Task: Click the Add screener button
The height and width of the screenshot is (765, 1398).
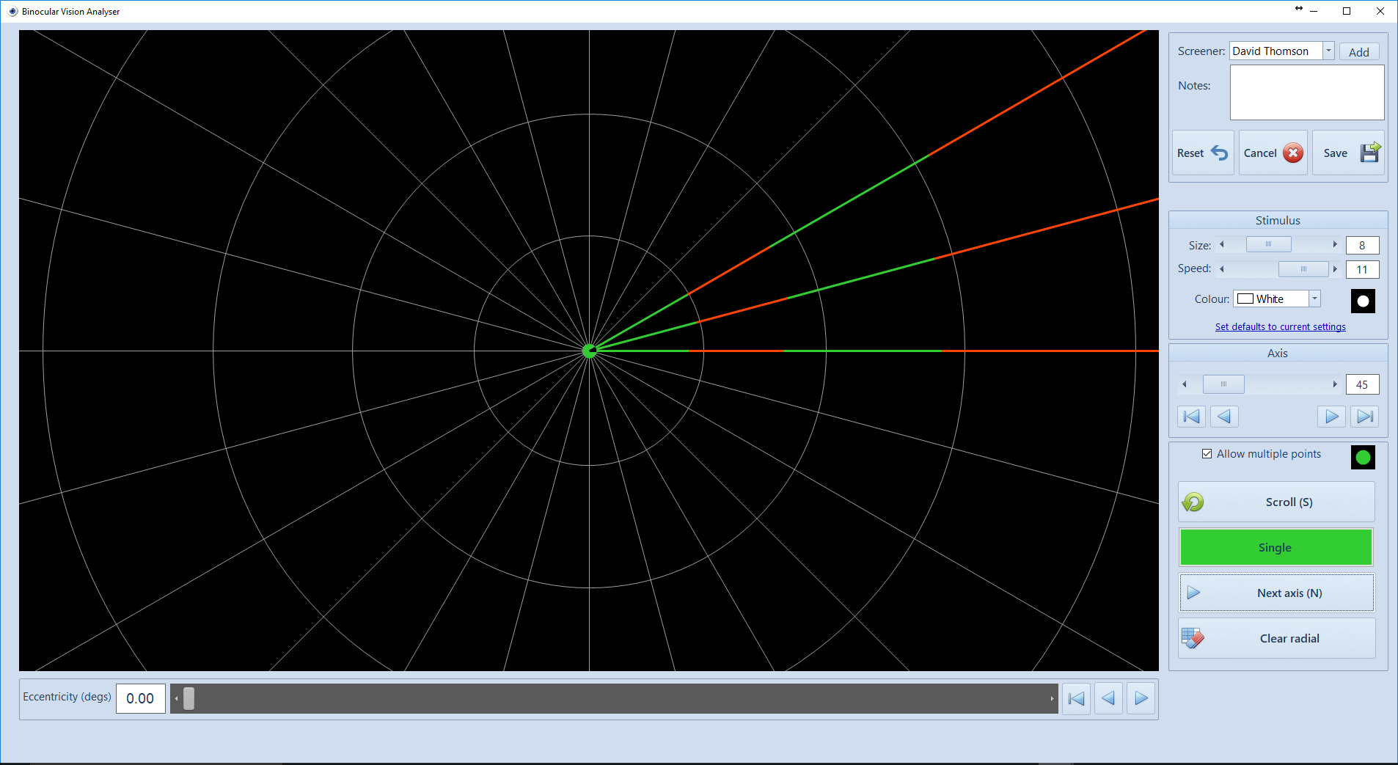Action: click(x=1358, y=52)
